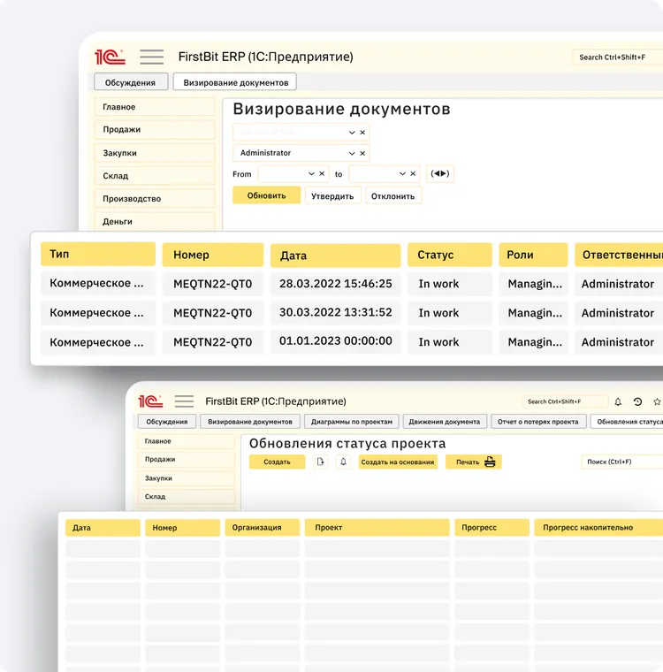Click the Отклонить button
This screenshot has width=663, height=672.
pos(392,196)
